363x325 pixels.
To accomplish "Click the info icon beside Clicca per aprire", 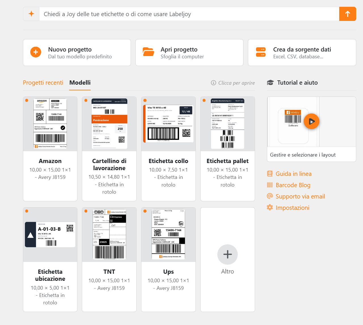I will pos(213,83).
